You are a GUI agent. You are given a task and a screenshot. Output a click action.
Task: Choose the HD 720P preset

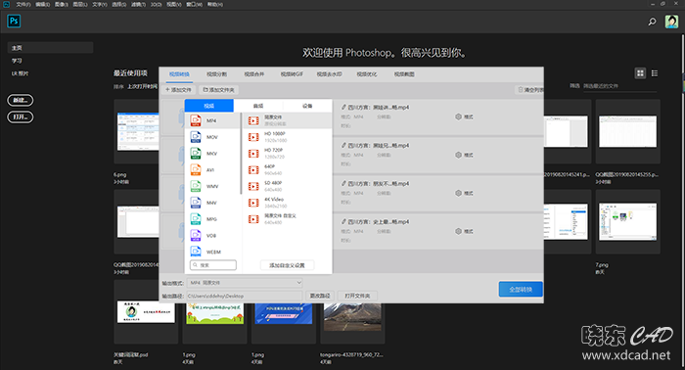287,154
